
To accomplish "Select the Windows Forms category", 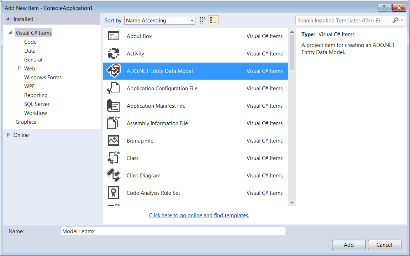I will tap(43, 77).
